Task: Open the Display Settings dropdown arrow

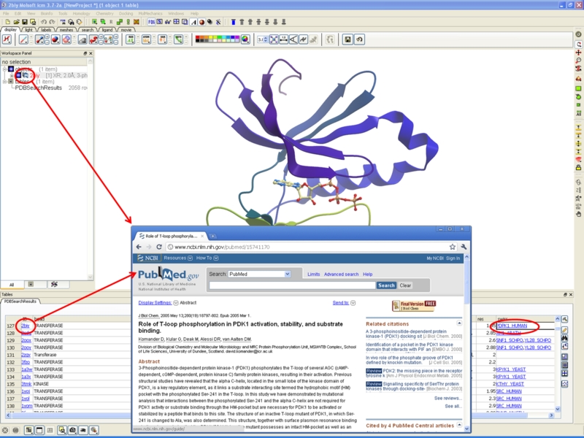Action: [x=175, y=302]
